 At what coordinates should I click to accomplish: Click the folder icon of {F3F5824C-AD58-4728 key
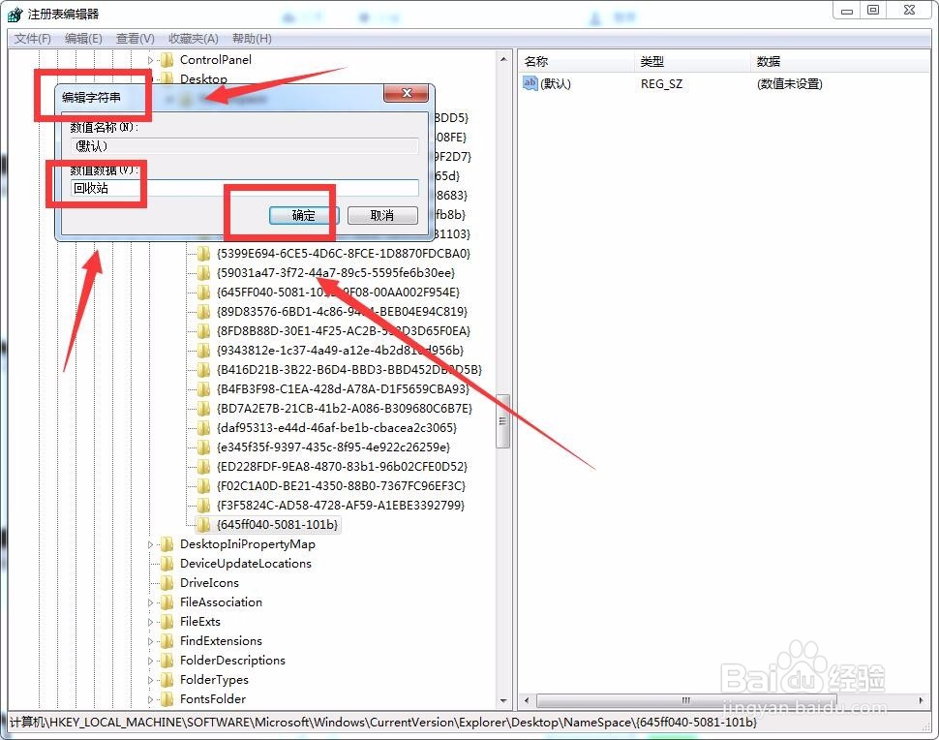(204, 506)
